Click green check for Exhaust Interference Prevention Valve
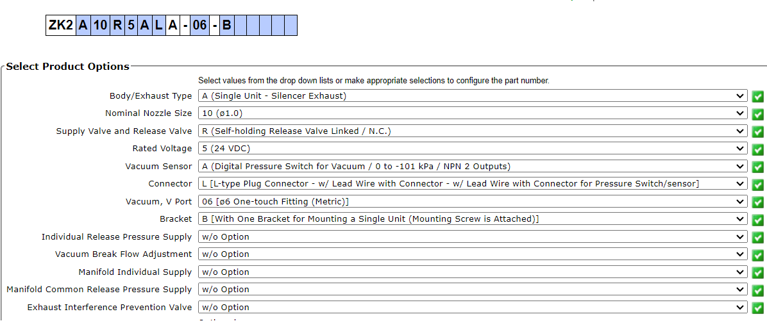The image size is (767, 330). (757, 308)
